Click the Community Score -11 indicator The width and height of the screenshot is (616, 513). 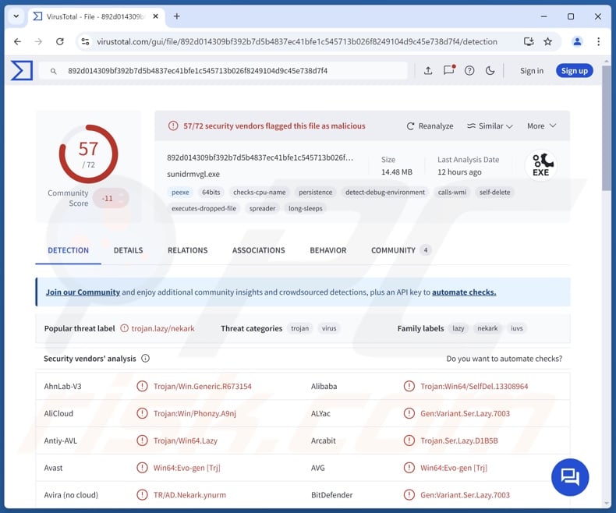click(x=111, y=198)
